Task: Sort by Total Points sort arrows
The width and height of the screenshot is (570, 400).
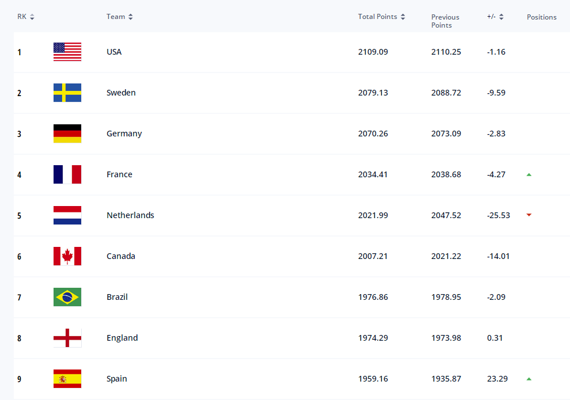Action: pyautogui.click(x=403, y=17)
